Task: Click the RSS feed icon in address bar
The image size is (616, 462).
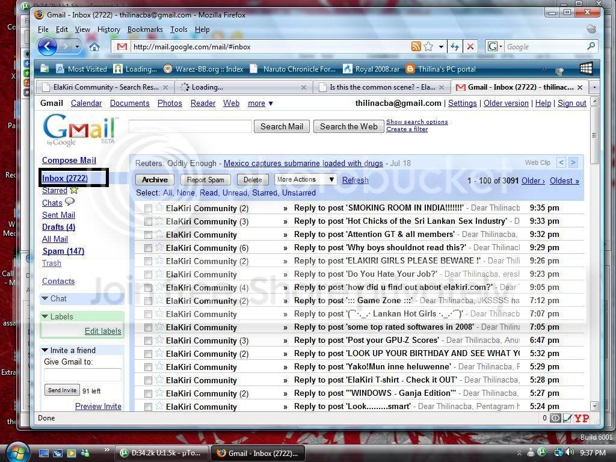Action: coord(416,47)
